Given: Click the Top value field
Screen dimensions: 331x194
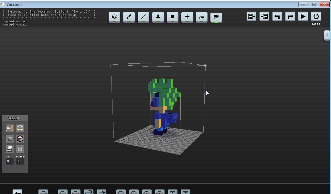Looking at the screenshot, I should tap(9, 161).
